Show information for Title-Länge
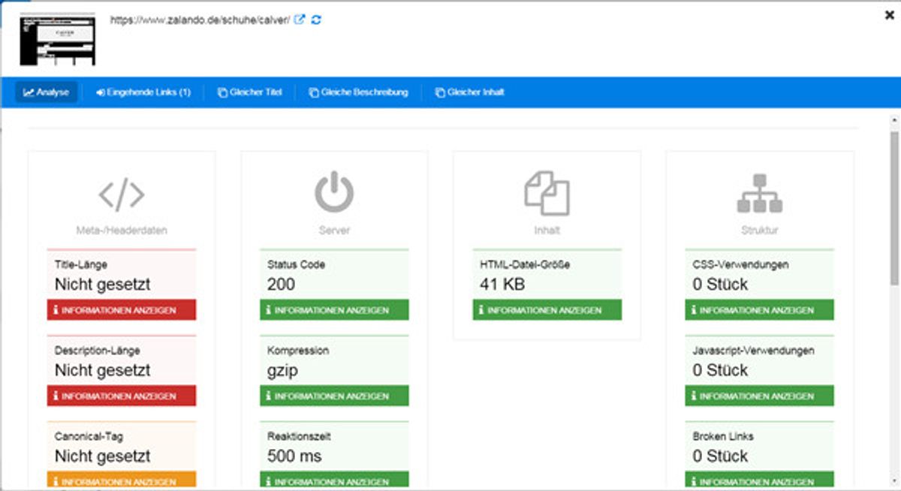This screenshot has height=491, width=901. [122, 310]
